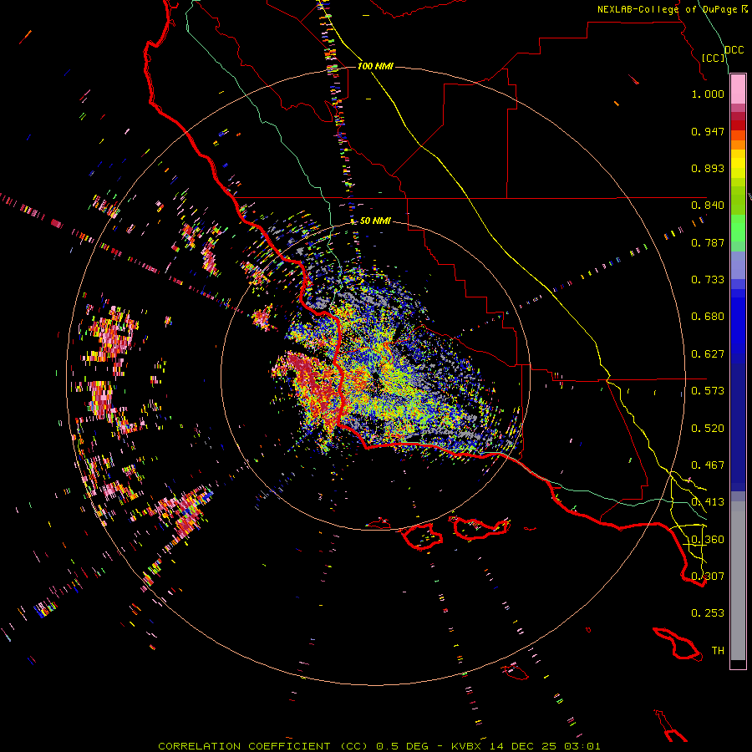Click the 50 NMI range ring label
This screenshot has height=752, width=752.
tap(375, 221)
